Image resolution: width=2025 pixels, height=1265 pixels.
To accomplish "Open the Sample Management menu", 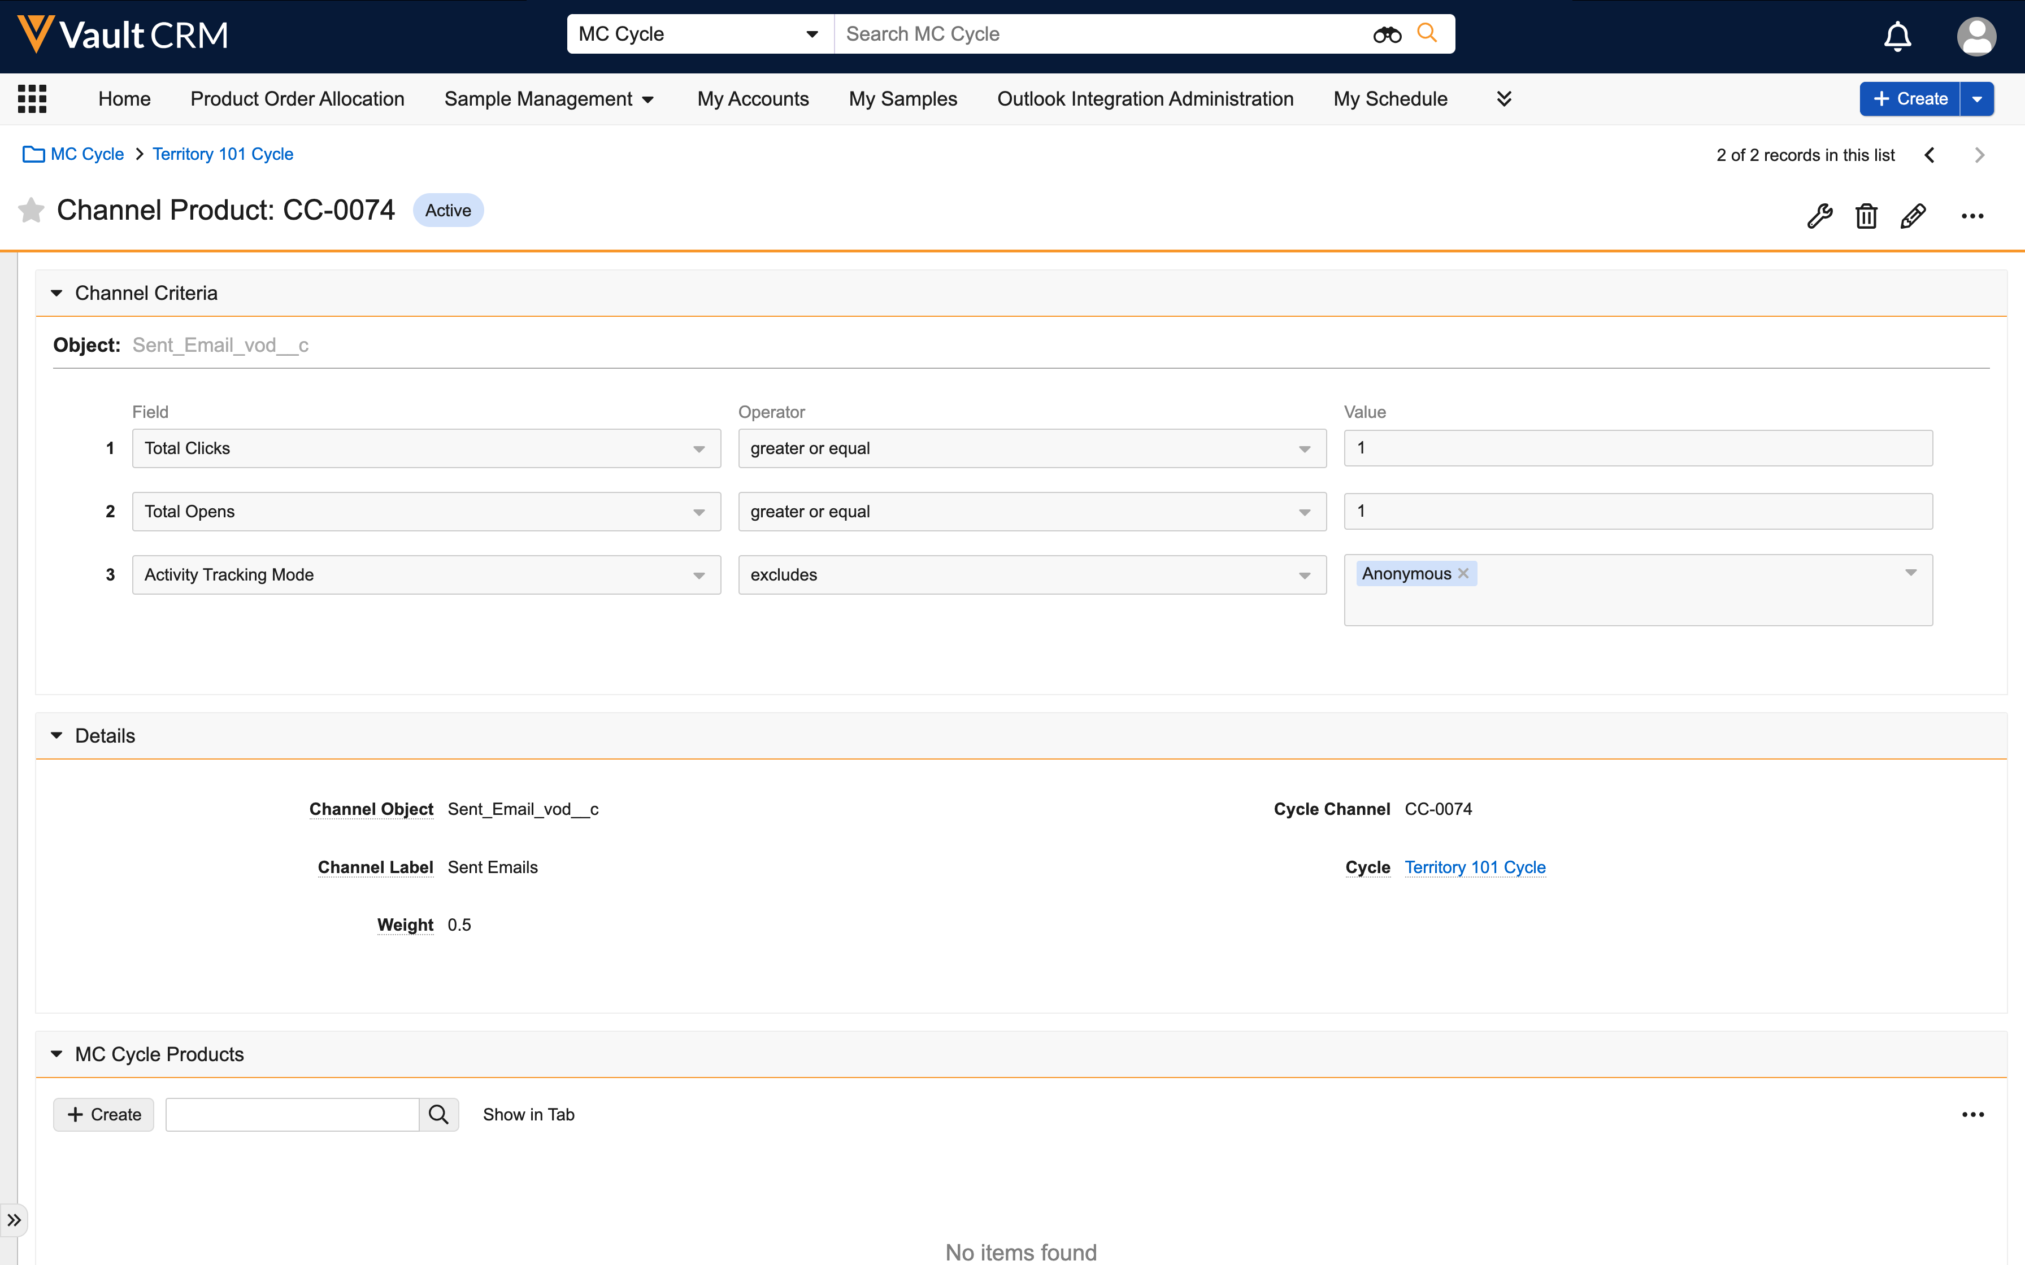I will tap(548, 99).
